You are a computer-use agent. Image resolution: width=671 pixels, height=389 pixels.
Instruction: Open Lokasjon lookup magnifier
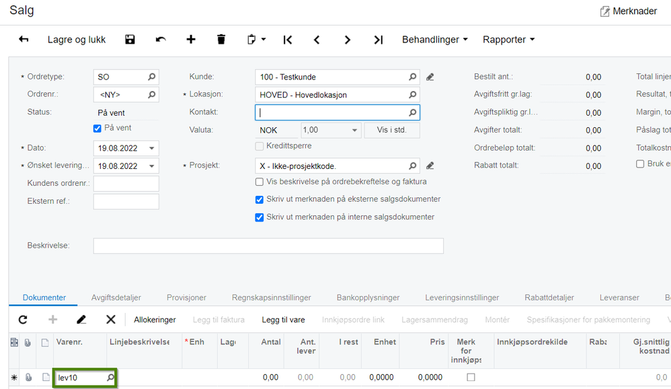coord(412,95)
